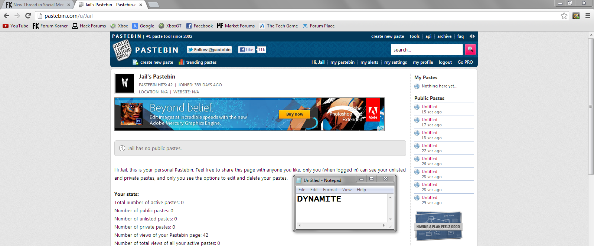Click the Pastebin binary logo
Screen dimensions: 594x246
(122, 50)
